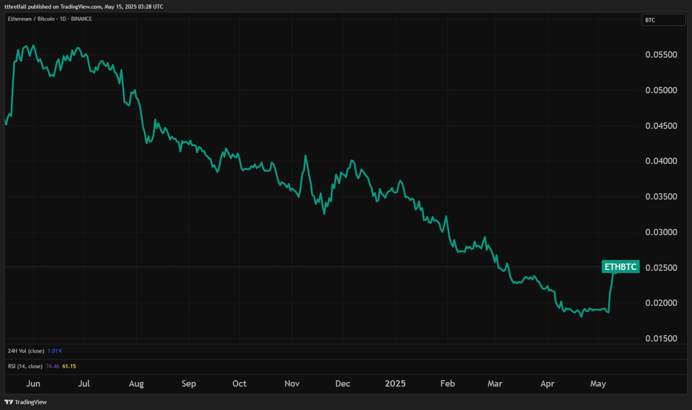
Task: Click the 0.05500 price axis level
Action: [661, 55]
